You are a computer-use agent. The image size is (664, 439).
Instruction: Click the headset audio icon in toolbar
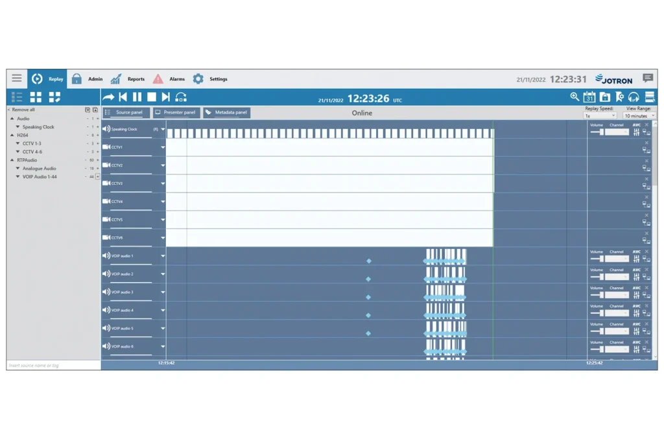[634, 97]
